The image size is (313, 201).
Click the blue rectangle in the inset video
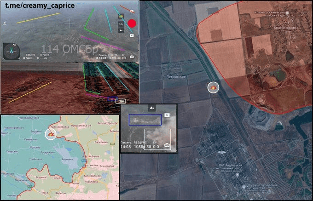pyautogui.click(x=145, y=120)
